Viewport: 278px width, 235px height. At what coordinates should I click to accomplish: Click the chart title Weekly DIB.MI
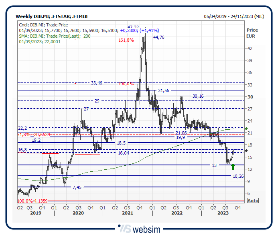point(51,16)
